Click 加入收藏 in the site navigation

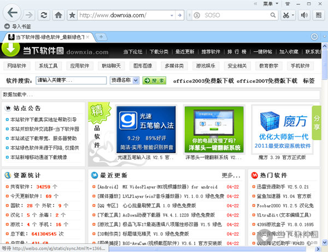289,52
